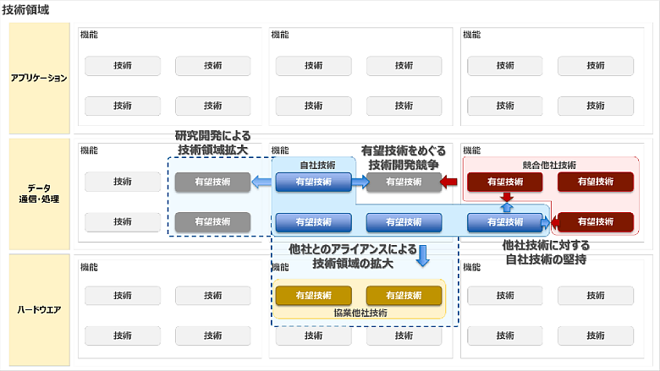Click the blue left-pointing arrow beside 自社技術
This screenshot has height=371, width=660.
pos(261,181)
